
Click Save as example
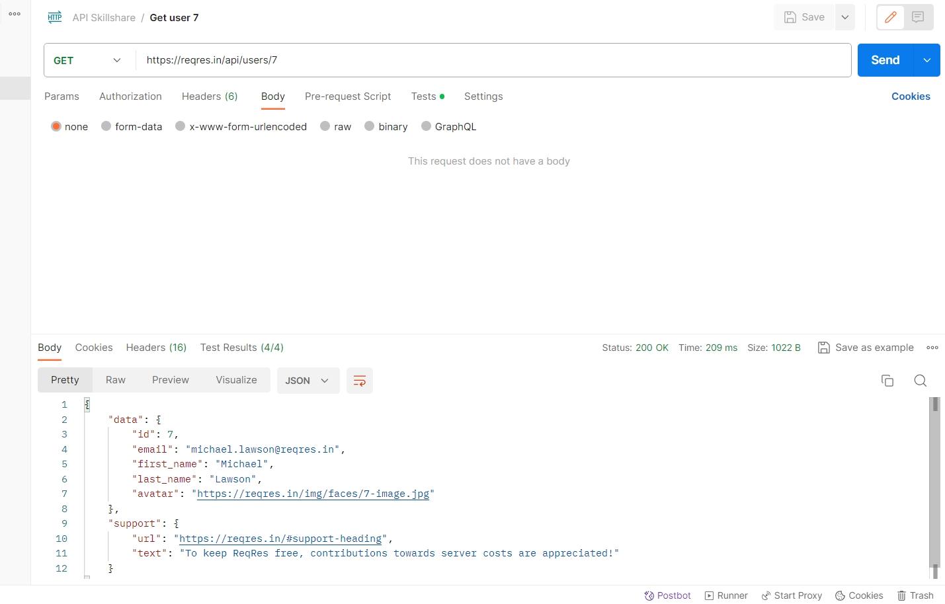pyautogui.click(x=866, y=348)
